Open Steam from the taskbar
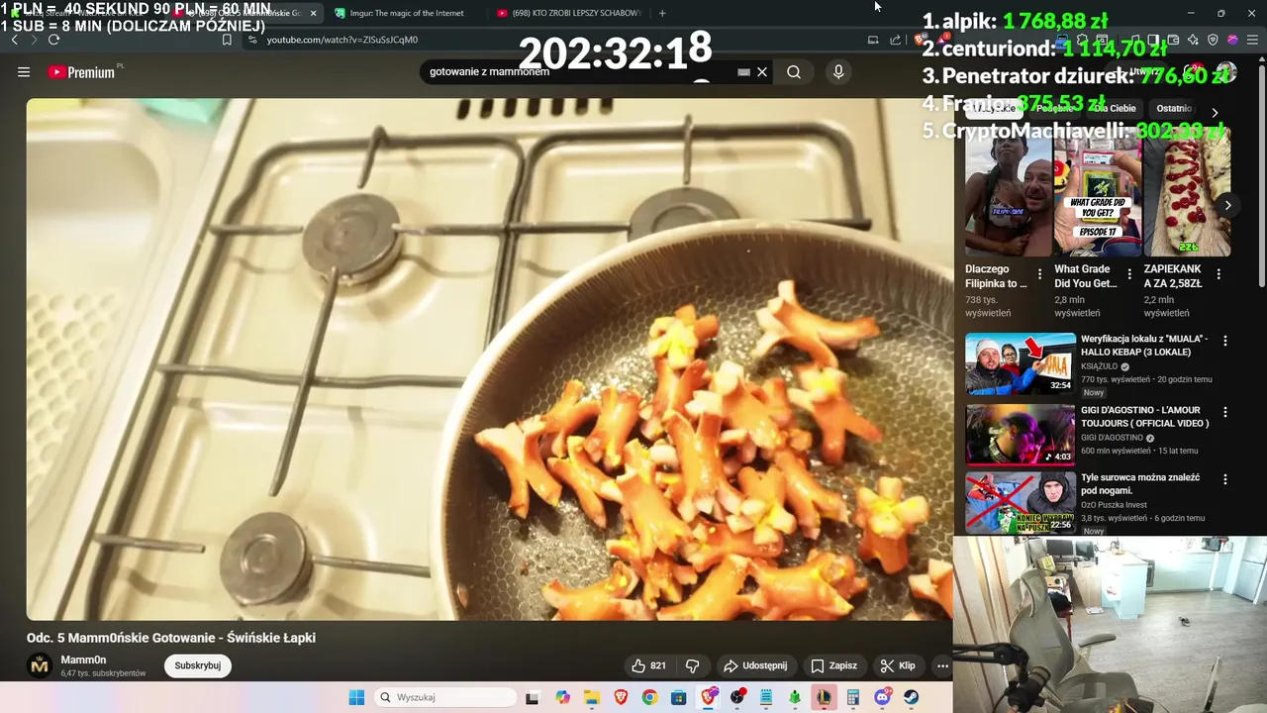The image size is (1267, 713). coord(911,697)
